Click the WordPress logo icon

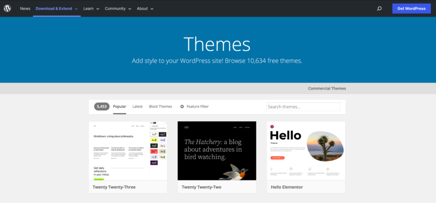coord(7,9)
